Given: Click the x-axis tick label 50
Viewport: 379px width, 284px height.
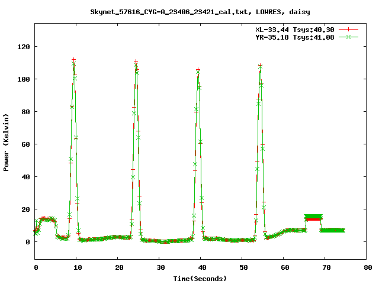Looking at the screenshot, I should point(243,267).
